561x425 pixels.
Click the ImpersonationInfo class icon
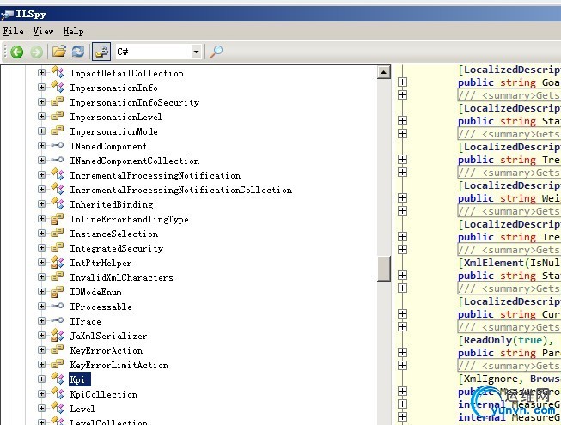point(58,87)
